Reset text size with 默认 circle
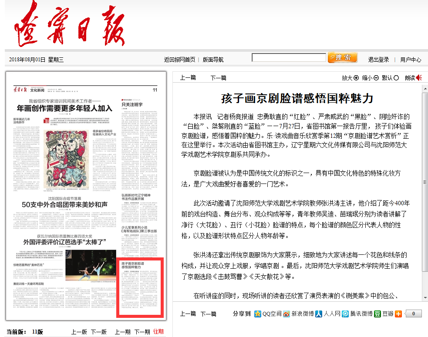 pos(396,78)
